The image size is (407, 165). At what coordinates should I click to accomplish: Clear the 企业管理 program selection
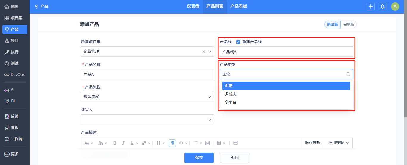pyautogui.click(x=204, y=52)
